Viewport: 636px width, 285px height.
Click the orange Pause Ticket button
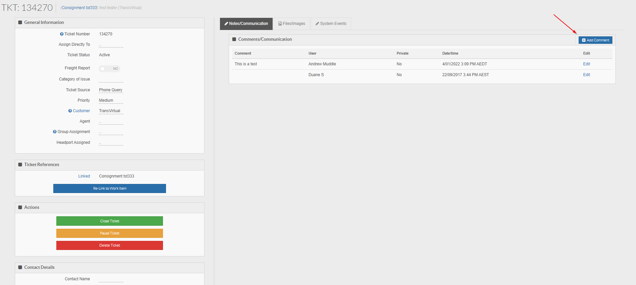click(x=110, y=233)
